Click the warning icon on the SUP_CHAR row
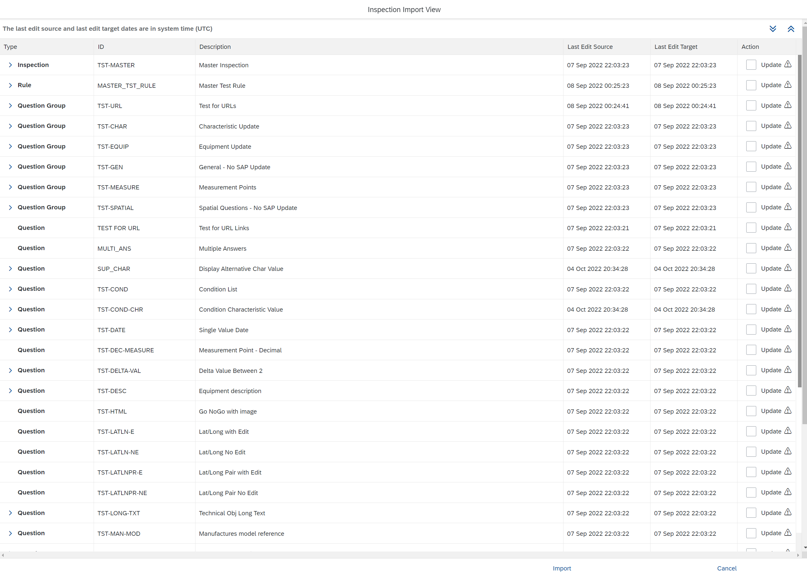The width and height of the screenshot is (807, 575). pos(787,268)
